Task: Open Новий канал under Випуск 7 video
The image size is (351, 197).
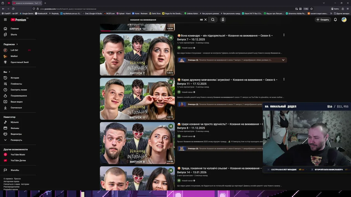Action: 187,48
